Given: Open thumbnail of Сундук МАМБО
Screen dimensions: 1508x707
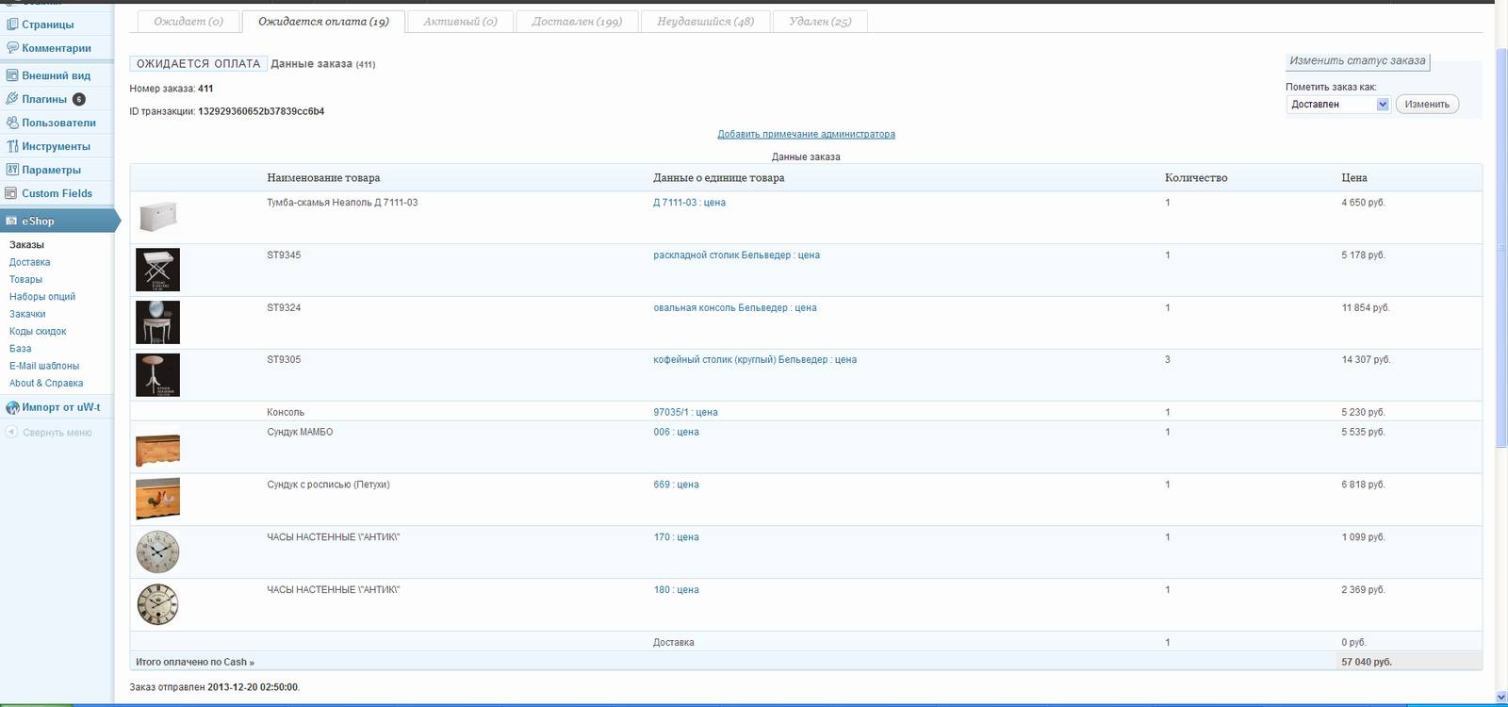Looking at the screenshot, I should [x=157, y=449].
